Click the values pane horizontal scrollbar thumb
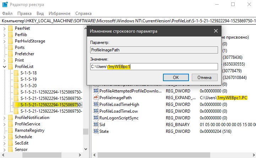This screenshot has height=158, width=256. tap(154, 155)
